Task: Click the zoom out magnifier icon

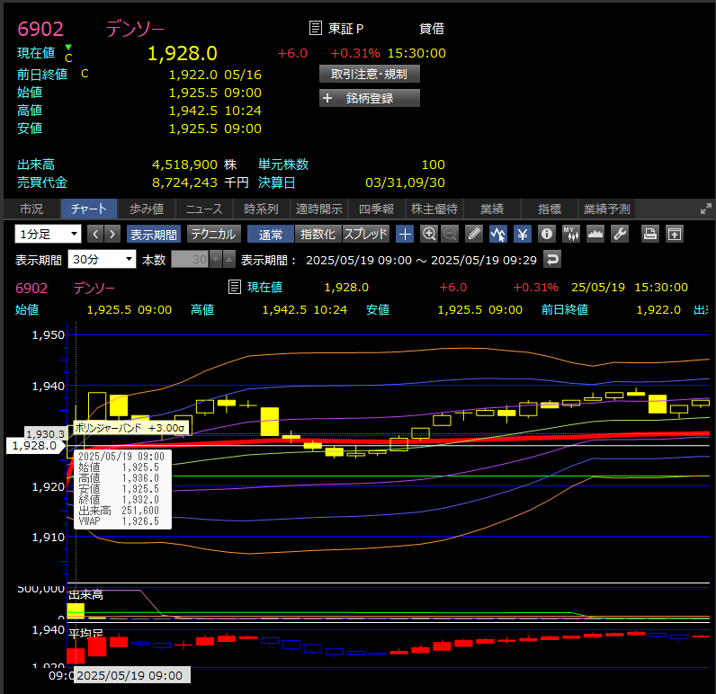Action: [x=450, y=235]
